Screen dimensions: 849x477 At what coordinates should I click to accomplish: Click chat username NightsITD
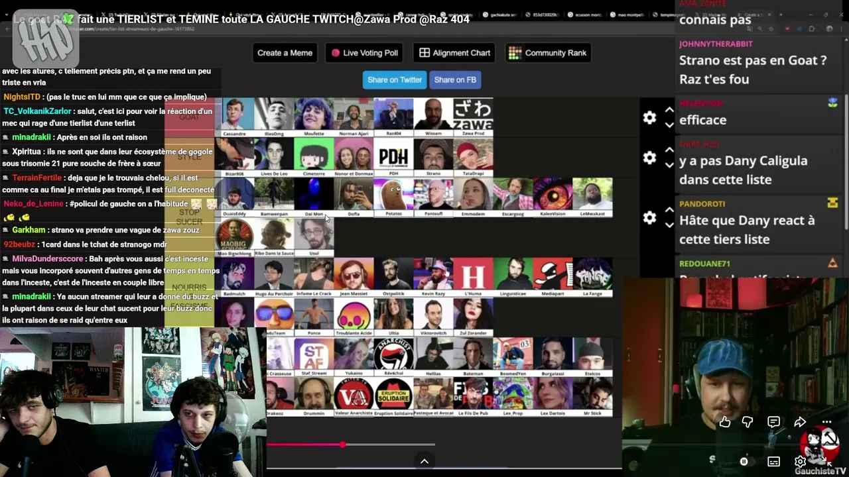[22, 97]
